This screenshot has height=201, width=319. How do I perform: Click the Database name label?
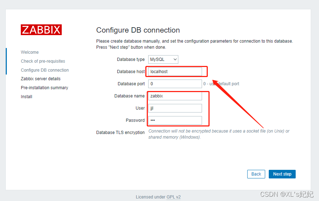coord(130,96)
